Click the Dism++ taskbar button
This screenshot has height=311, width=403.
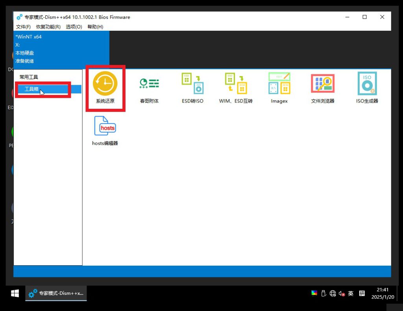coord(56,294)
